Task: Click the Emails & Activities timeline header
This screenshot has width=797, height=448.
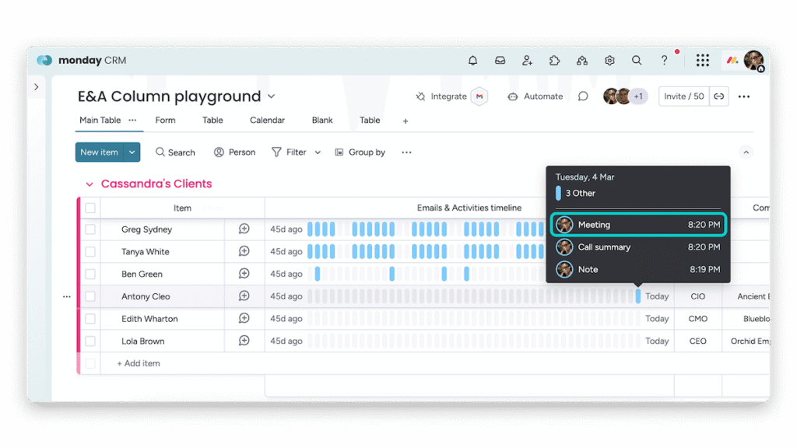Action: tap(469, 208)
